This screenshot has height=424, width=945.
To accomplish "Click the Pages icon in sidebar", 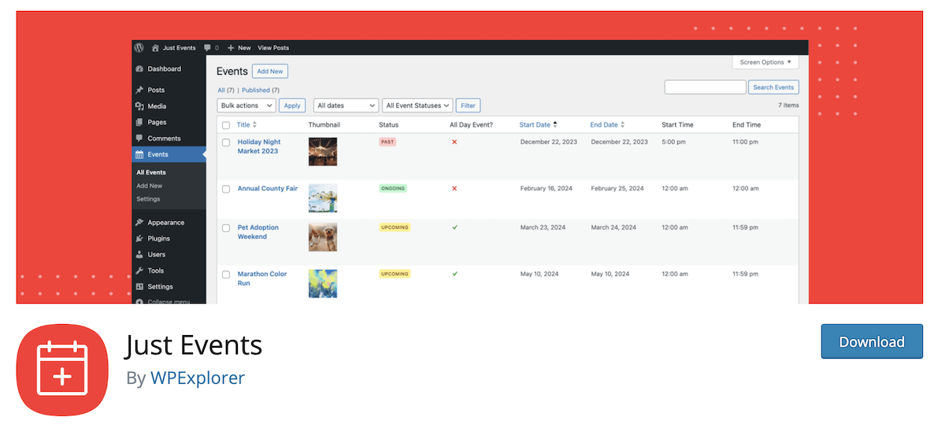I will [x=139, y=122].
